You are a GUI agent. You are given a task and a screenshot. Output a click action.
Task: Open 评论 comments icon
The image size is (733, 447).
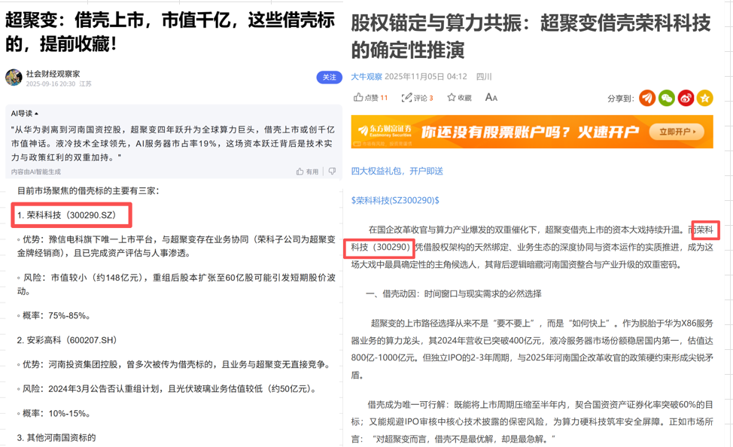(x=406, y=97)
